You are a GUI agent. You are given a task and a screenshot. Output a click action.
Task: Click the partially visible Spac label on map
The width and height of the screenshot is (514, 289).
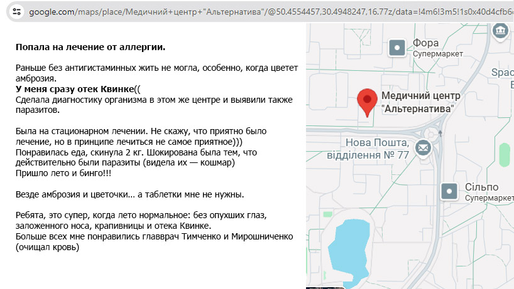pos(502,73)
